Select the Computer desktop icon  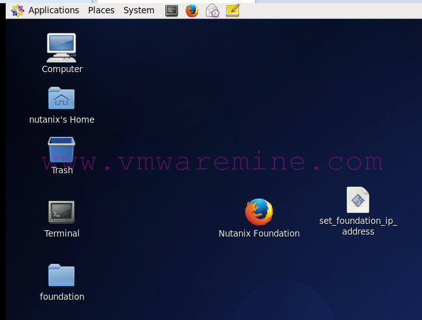click(x=61, y=47)
